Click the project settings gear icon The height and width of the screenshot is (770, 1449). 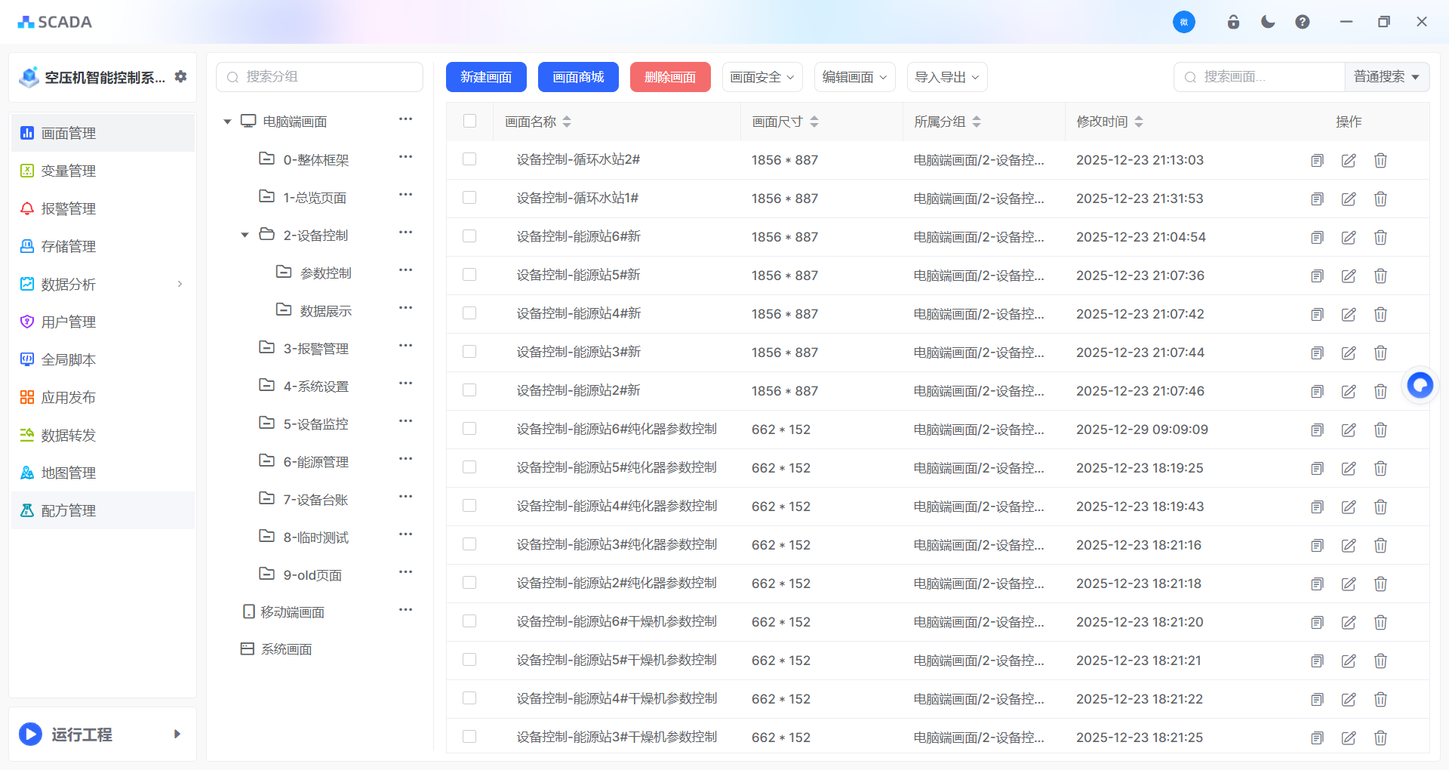180,76
